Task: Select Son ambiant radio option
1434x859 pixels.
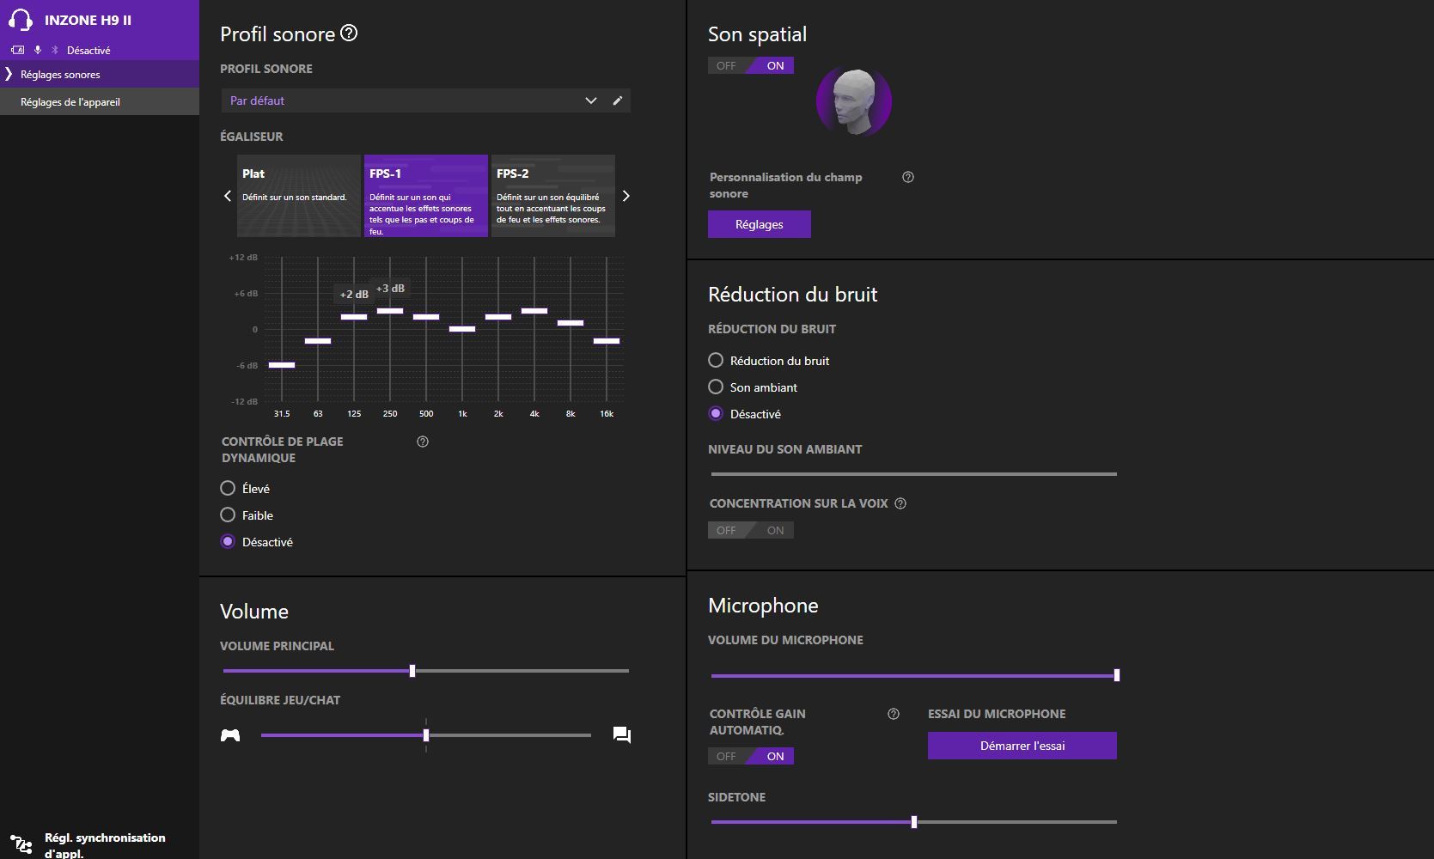Action: coord(716,387)
